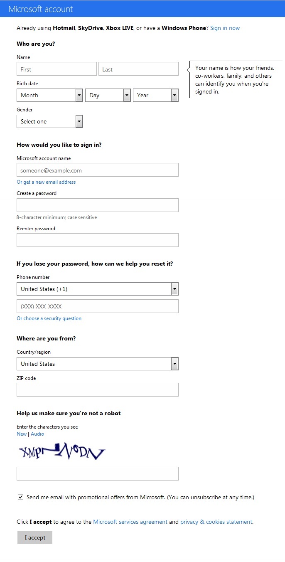Switch to Audio captcha challenge

(x=37, y=434)
